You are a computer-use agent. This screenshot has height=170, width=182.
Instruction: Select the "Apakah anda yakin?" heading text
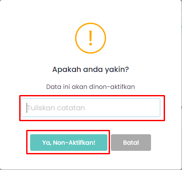tap(90, 69)
